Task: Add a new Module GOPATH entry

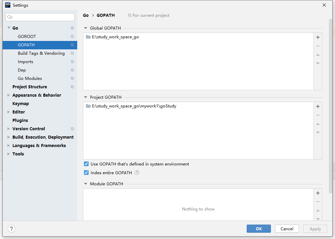Action: click(x=318, y=193)
